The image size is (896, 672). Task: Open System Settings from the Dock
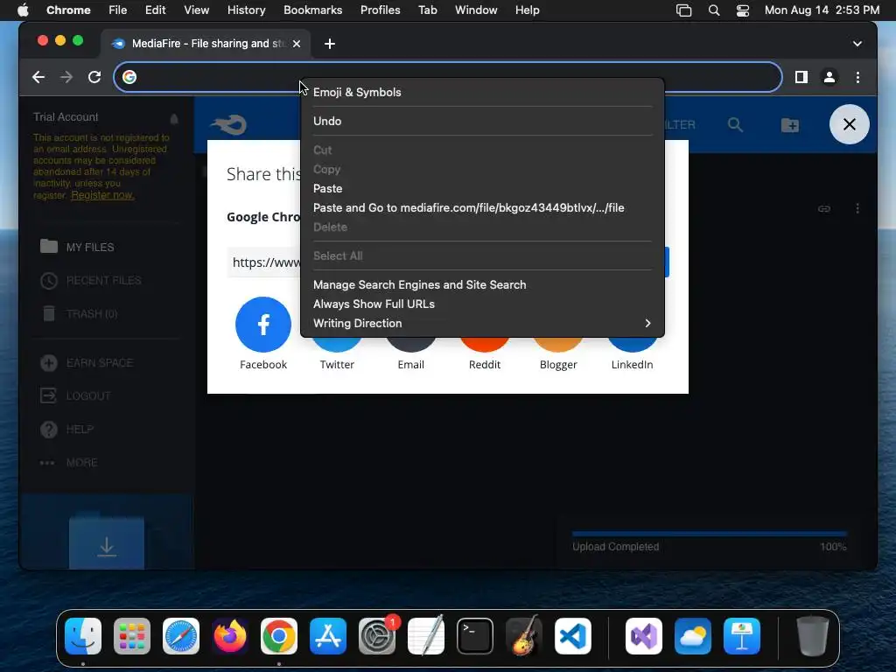(377, 636)
